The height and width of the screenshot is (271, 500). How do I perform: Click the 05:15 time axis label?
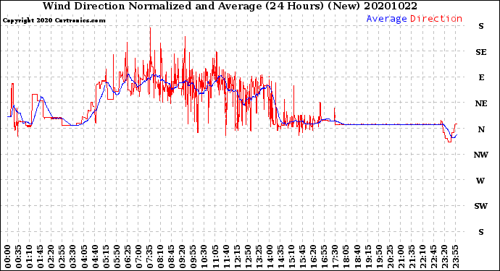[x=106, y=257]
